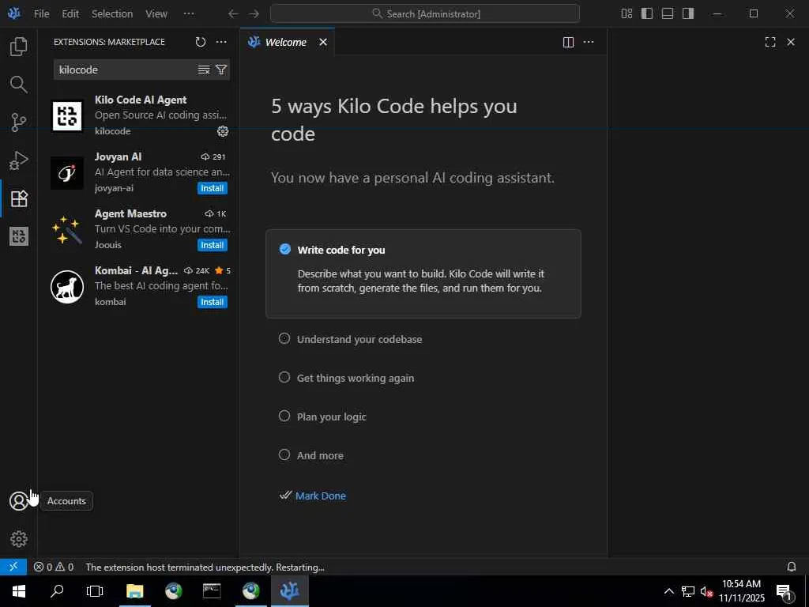Clear extensions search results
809x607 pixels.
[204, 70]
